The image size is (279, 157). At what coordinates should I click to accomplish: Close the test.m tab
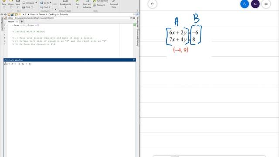click(17, 21)
